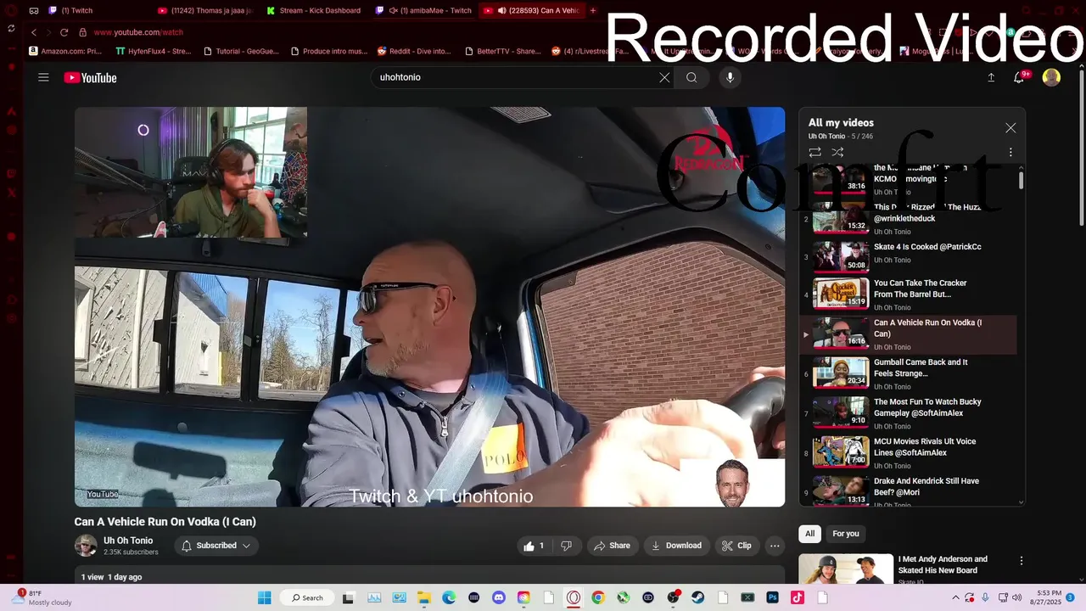Launch Discord from the taskbar
Image resolution: width=1086 pixels, height=611 pixels.
(x=499, y=597)
